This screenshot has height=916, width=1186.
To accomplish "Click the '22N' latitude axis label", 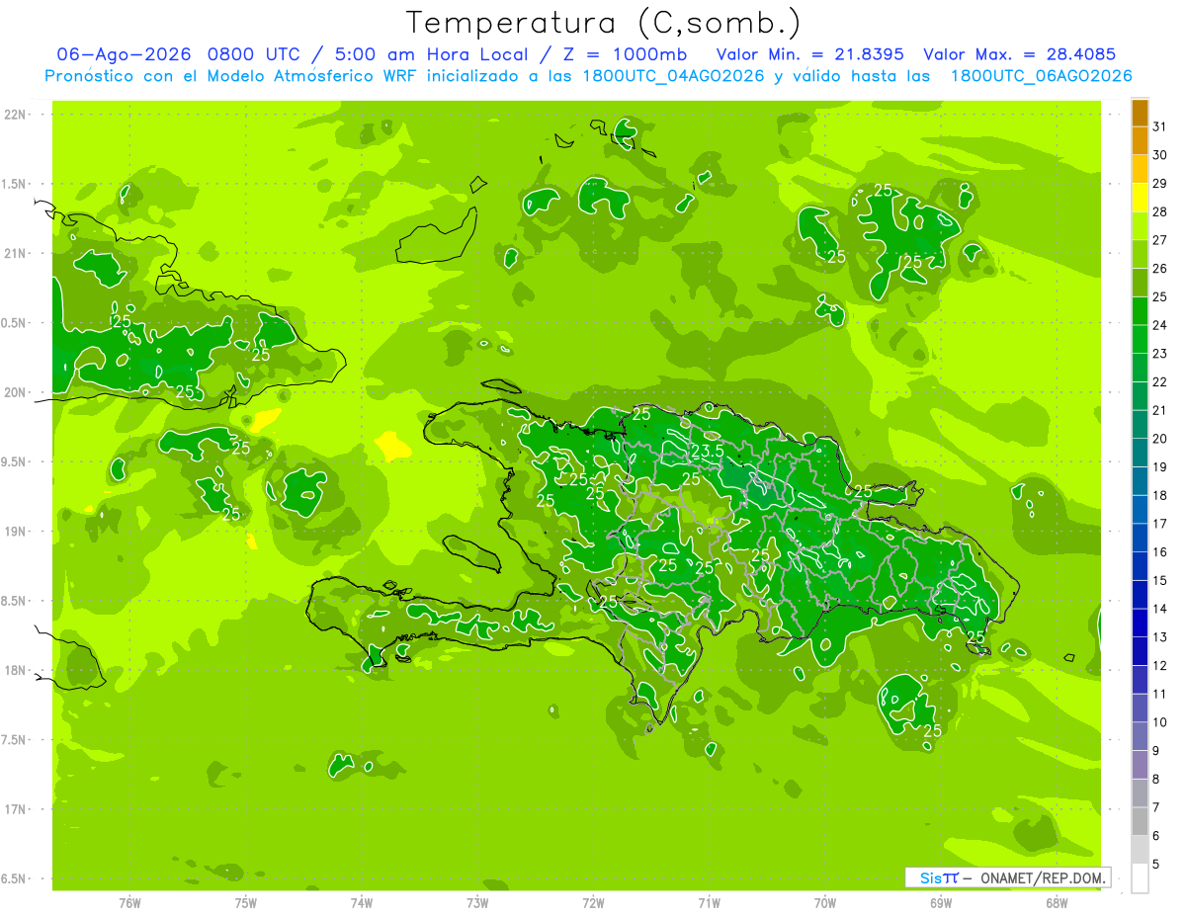I will coord(16,115).
